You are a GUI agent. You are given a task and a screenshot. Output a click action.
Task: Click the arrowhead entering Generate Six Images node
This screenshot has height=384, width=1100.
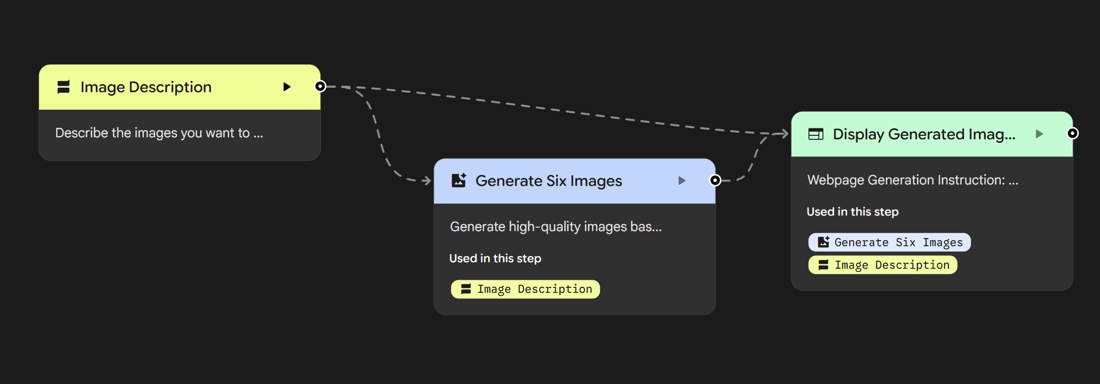point(426,181)
